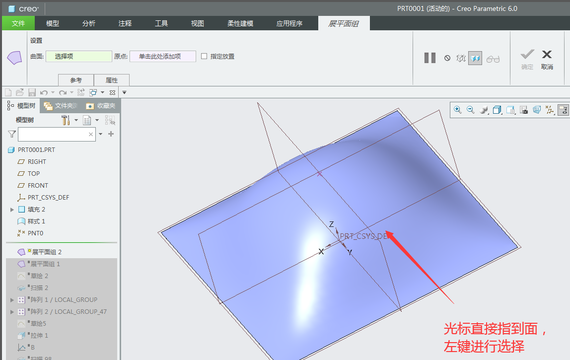Select the 展平面组 tab
The height and width of the screenshot is (360, 570).
point(344,23)
